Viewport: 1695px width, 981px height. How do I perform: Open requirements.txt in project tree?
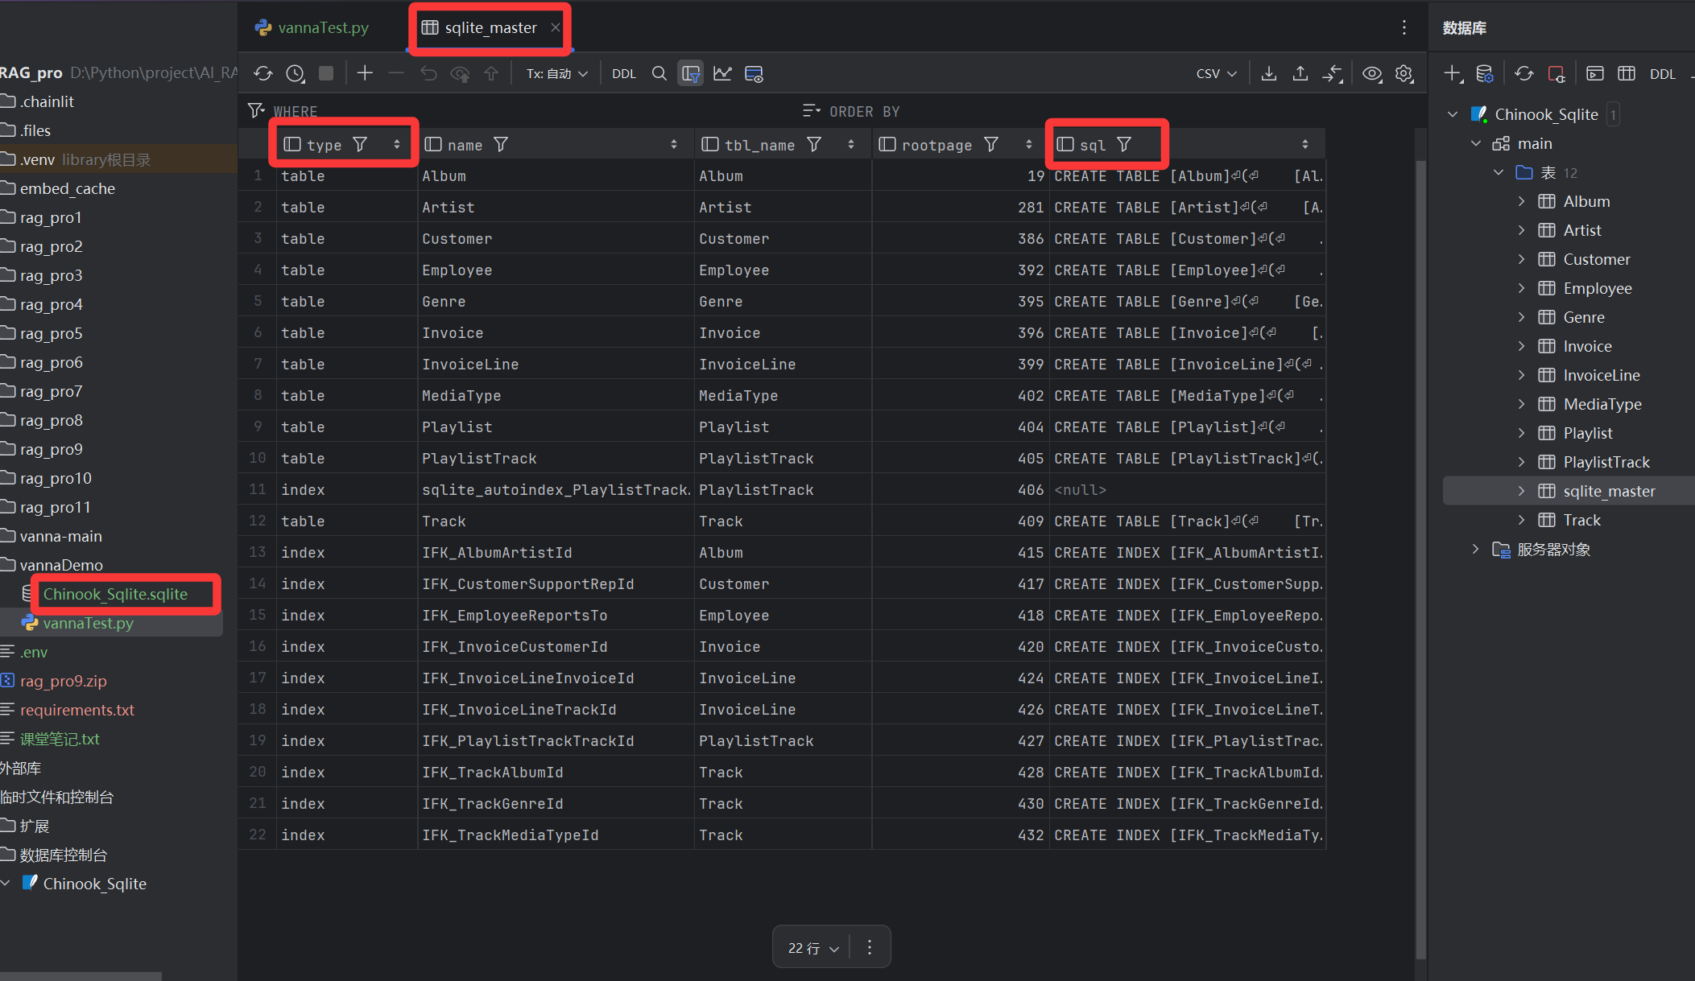[76, 710]
